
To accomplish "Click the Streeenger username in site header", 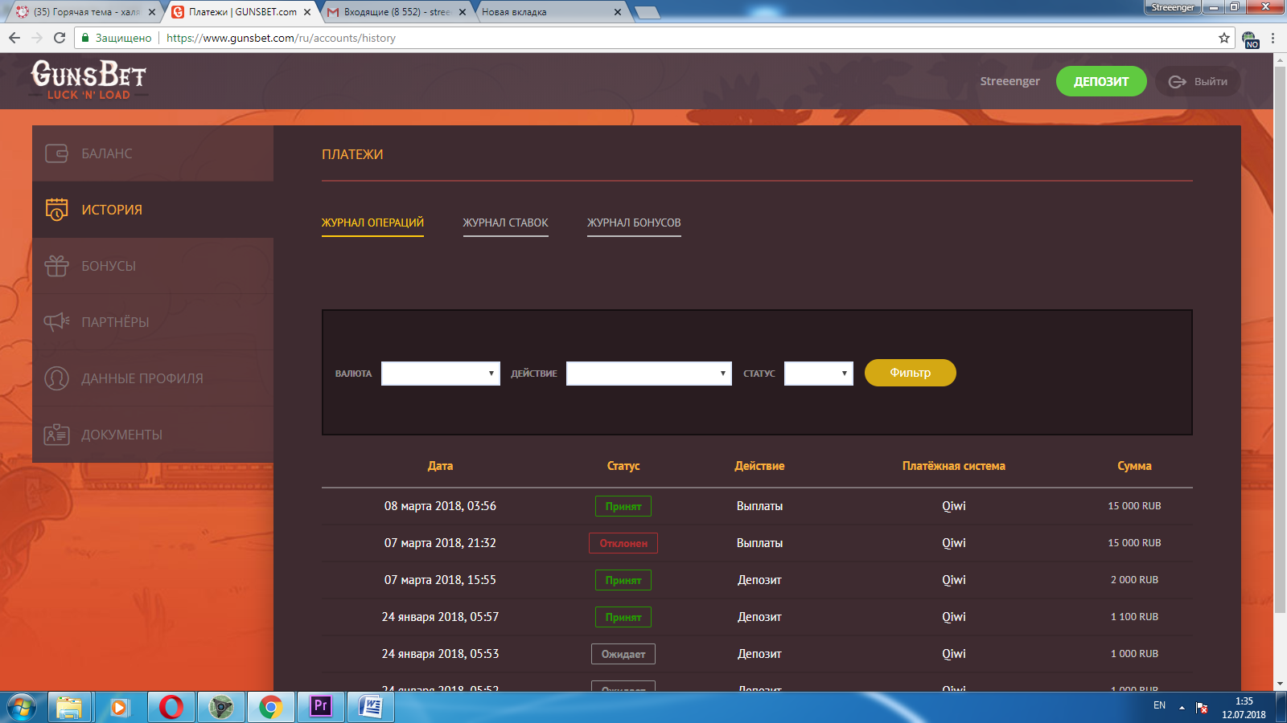I will point(1009,81).
